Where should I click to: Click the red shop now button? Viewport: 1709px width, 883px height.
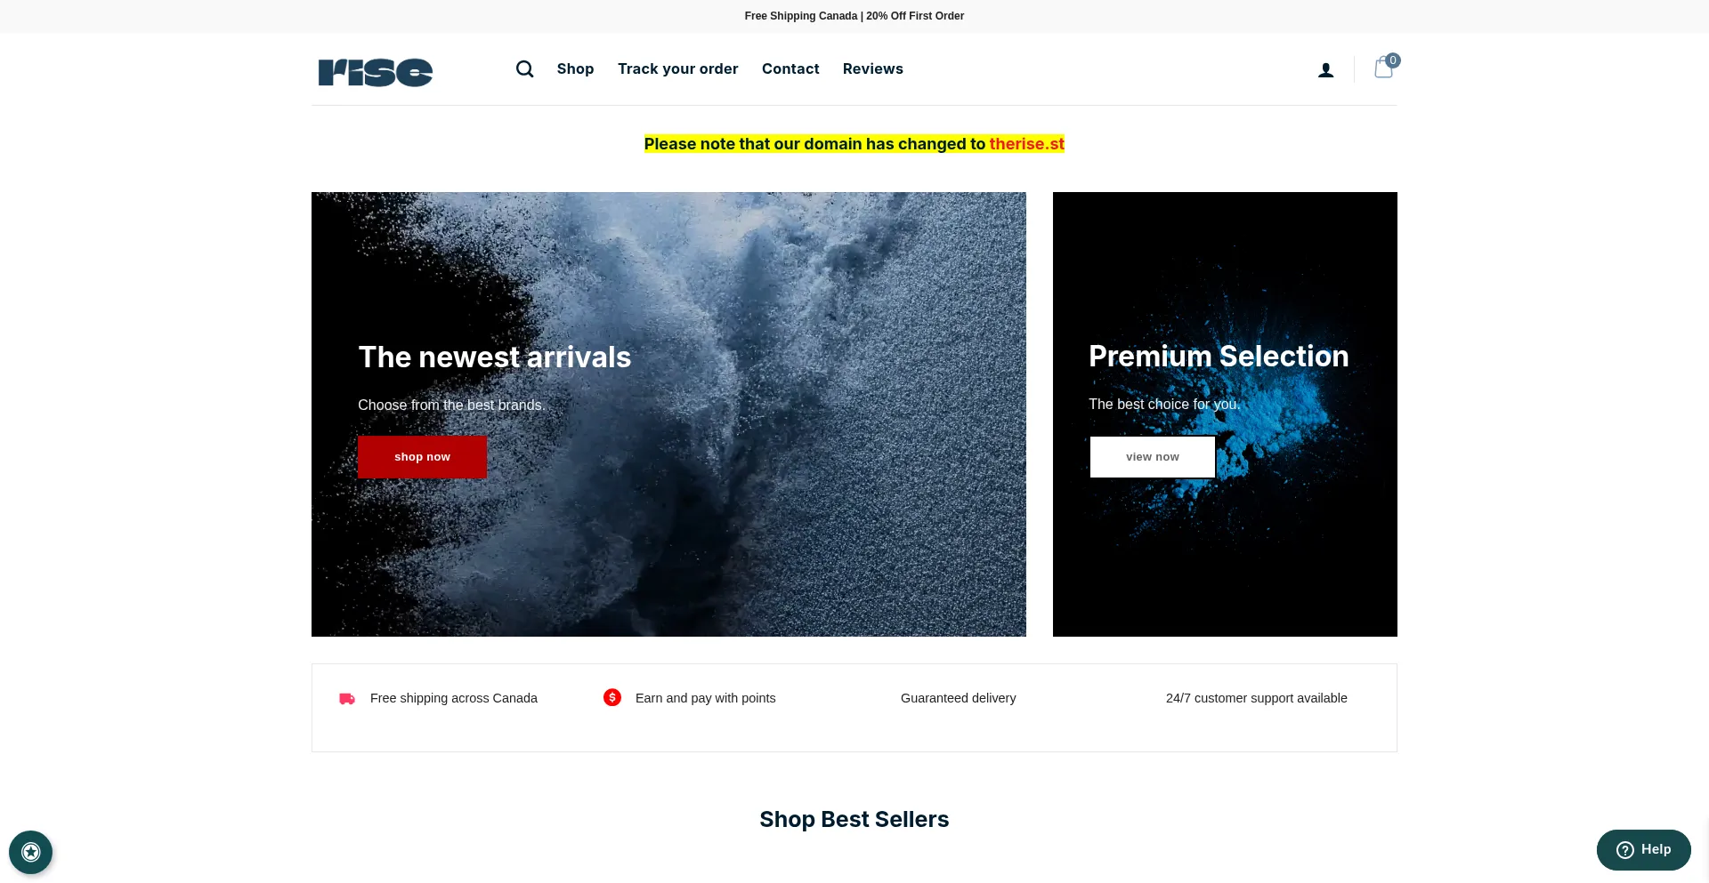click(x=422, y=457)
